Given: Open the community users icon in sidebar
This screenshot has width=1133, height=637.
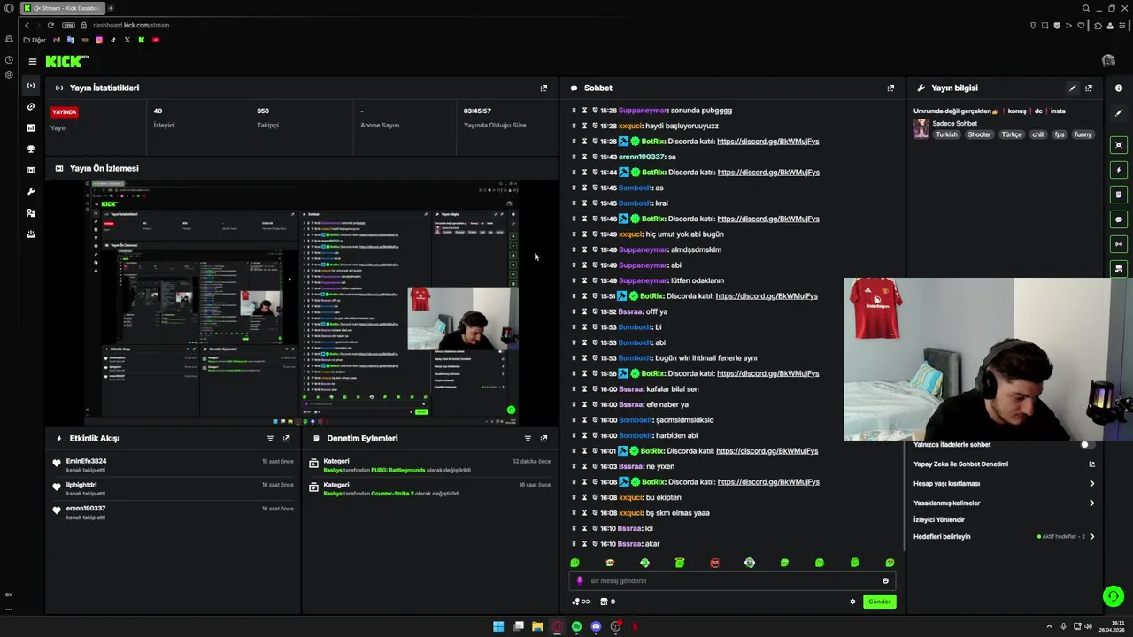Looking at the screenshot, I should 31,212.
